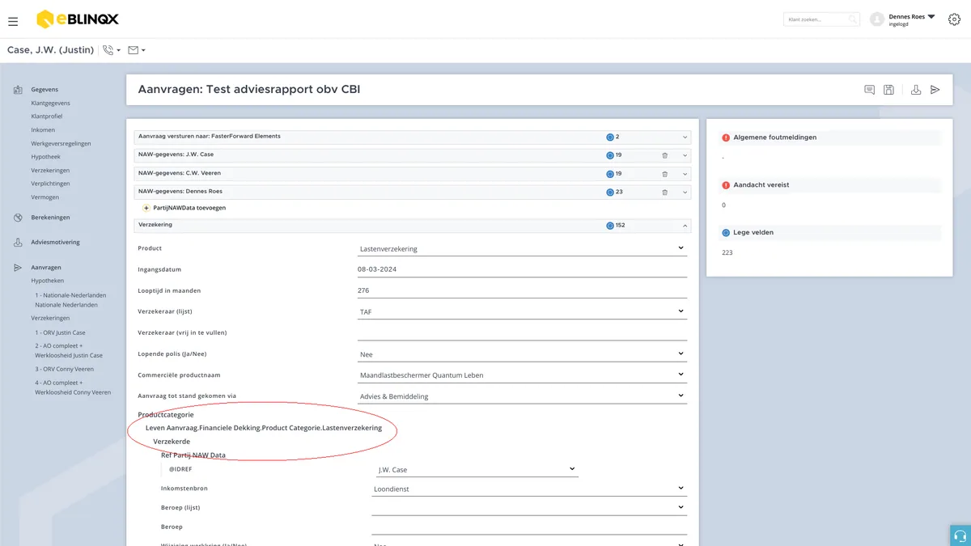971x546 pixels.
Task: Collapse the Verzekering section
Action: 685,226
